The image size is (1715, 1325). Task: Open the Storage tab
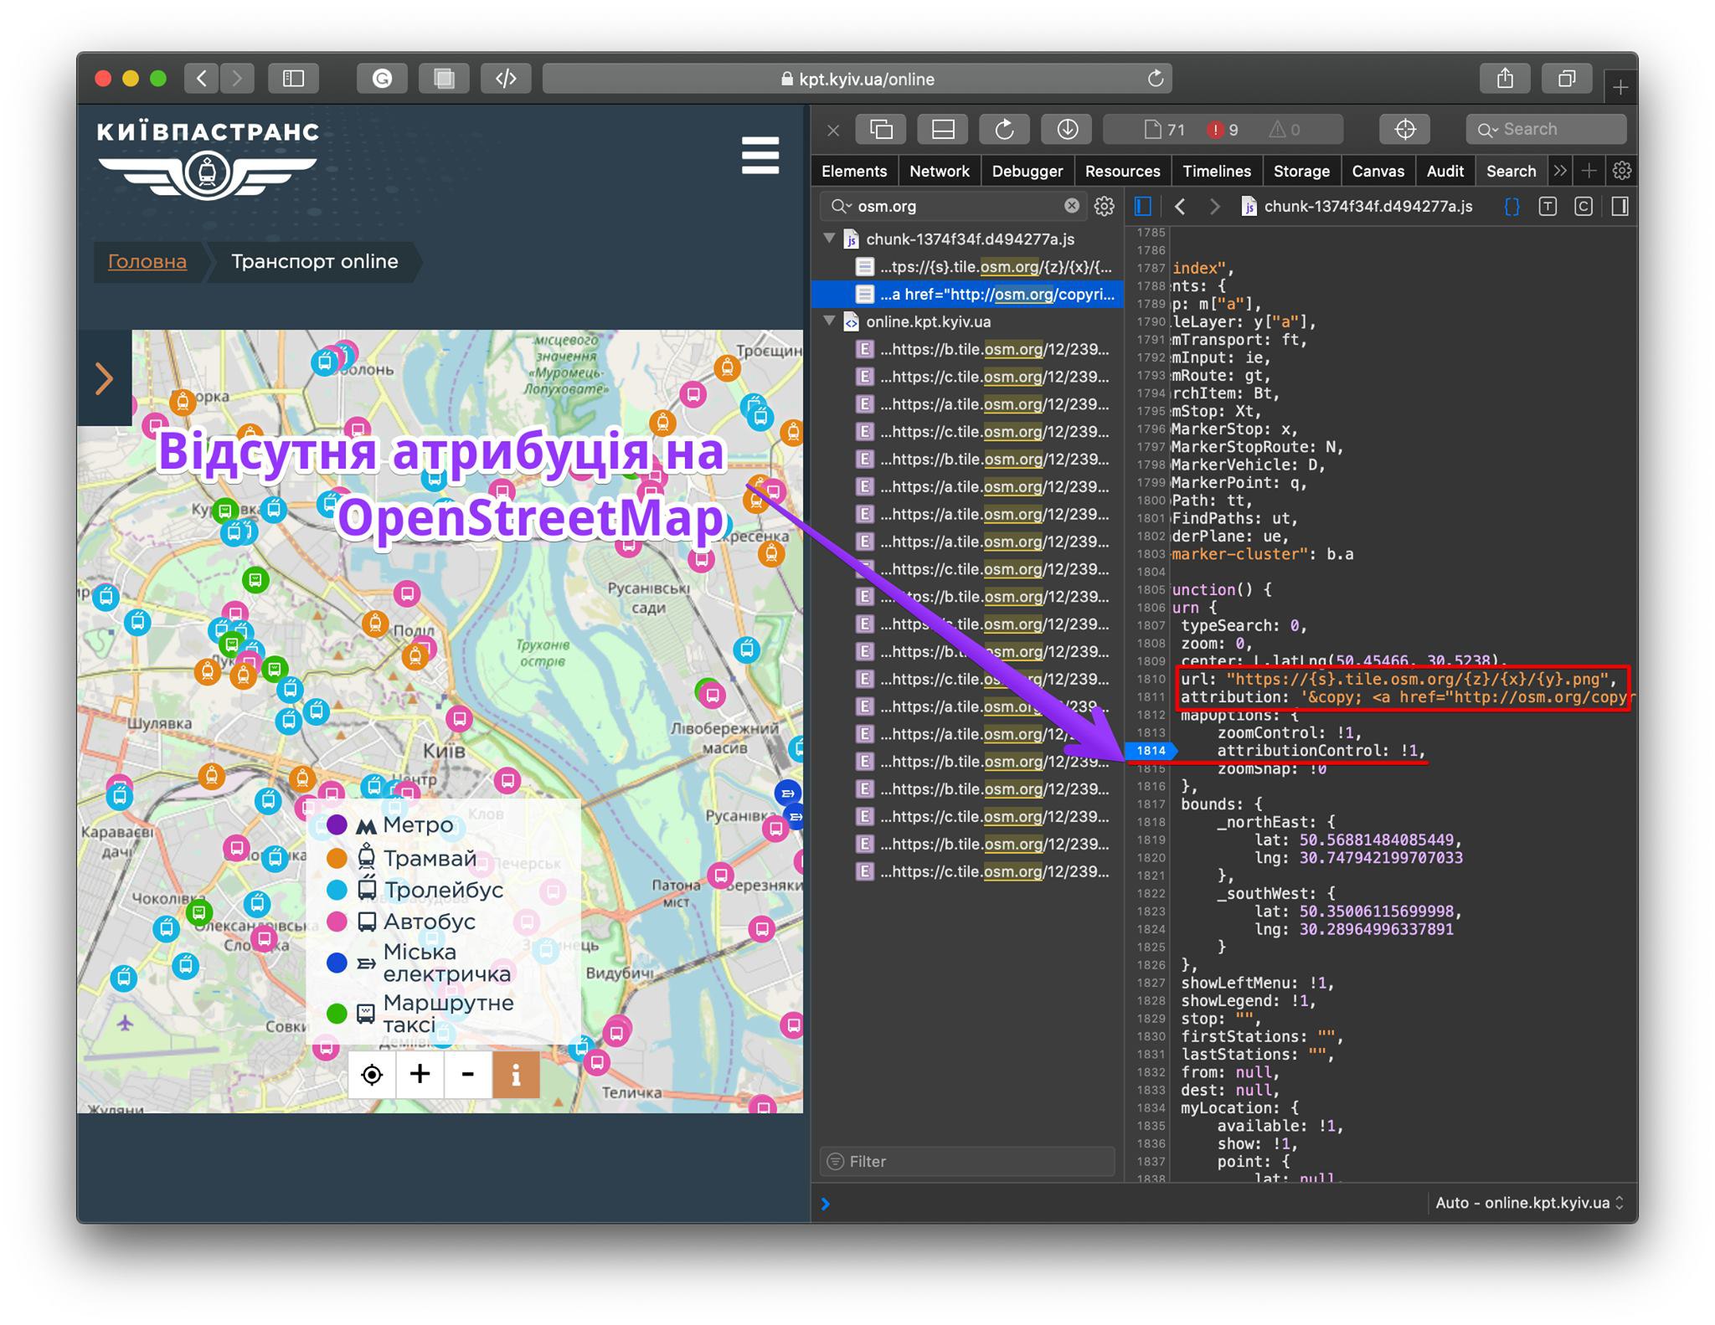pyautogui.click(x=1301, y=171)
